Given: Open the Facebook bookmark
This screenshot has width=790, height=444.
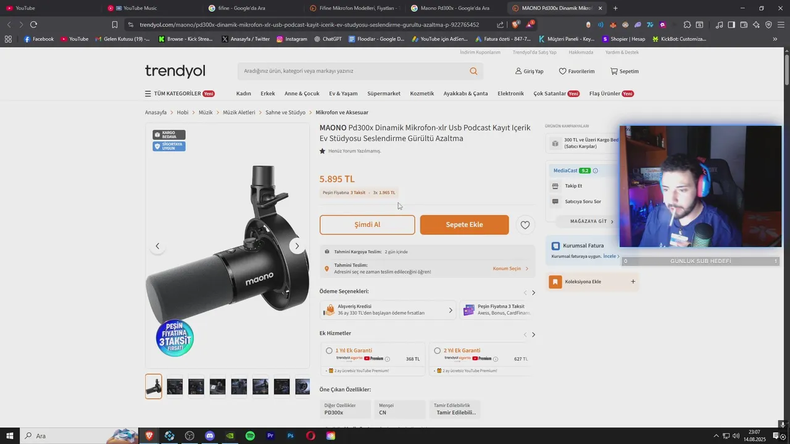Looking at the screenshot, I should 38,39.
